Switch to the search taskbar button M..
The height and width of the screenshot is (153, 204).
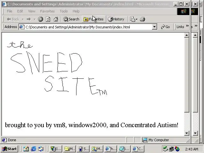[x=97, y=149]
